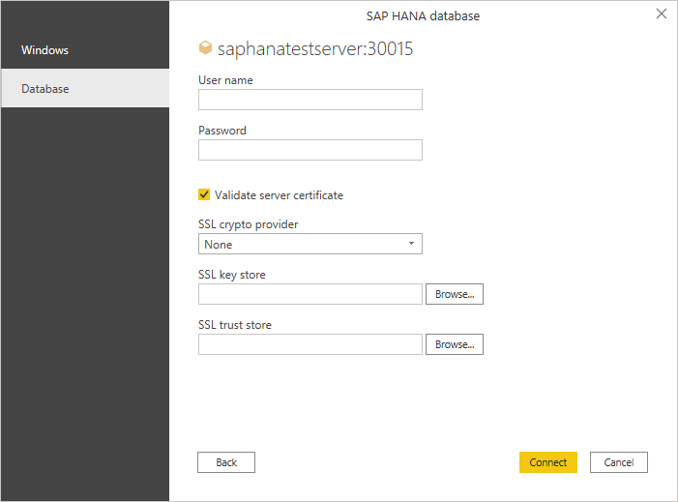Click the User name input field

(x=310, y=100)
